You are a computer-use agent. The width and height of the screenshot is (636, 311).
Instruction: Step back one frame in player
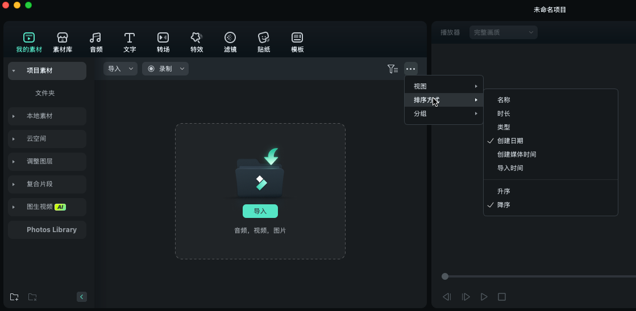447,297
